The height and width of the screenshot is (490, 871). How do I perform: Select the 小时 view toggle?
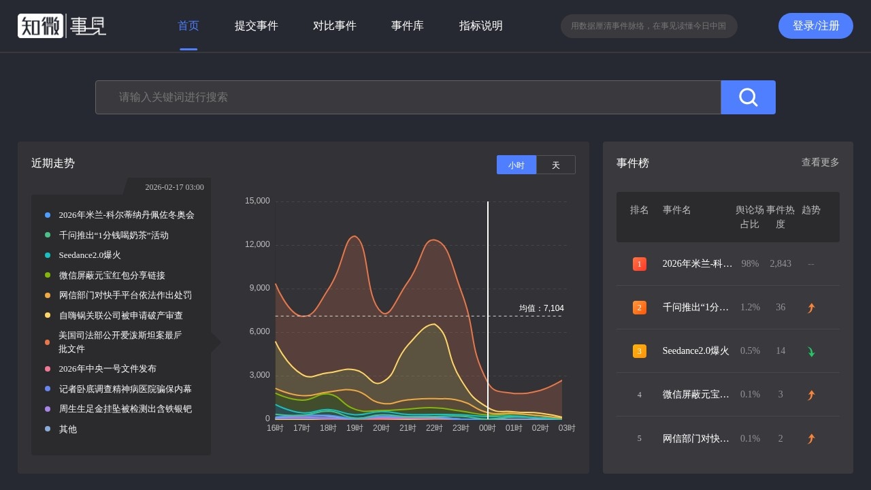[x=516, y=165]
